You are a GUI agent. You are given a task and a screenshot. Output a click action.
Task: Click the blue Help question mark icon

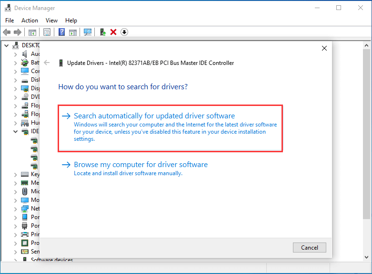click(62, 32)
